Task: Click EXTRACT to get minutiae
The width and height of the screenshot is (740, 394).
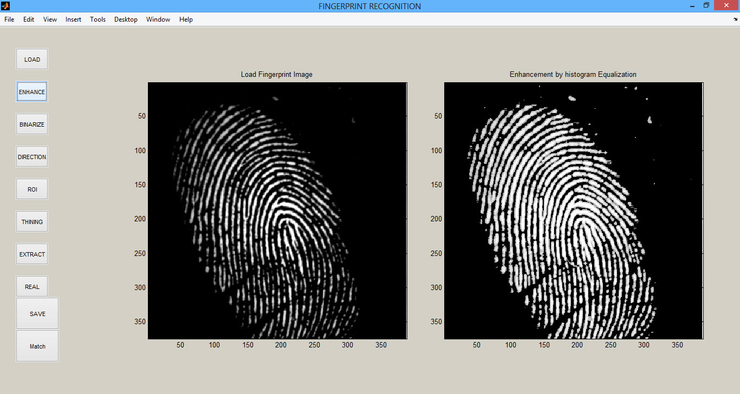Action: (32, 254)
